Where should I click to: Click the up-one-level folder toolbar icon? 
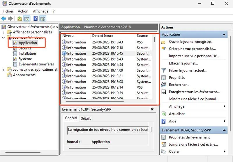tap(20, 19)
